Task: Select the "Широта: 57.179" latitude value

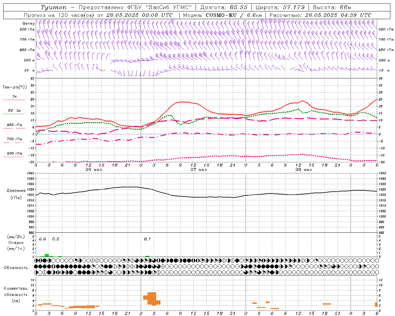Action: tap(280, 7)
